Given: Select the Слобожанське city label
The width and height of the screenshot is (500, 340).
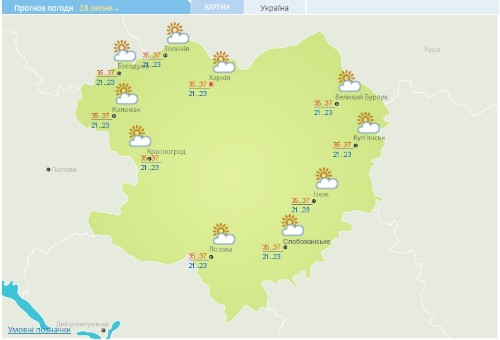Looking at the screenshot, I should tap(306, 241).
